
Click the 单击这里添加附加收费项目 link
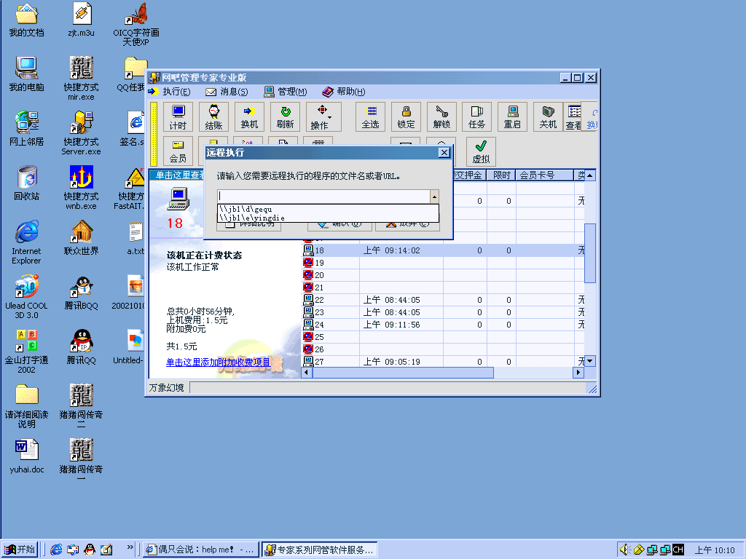[x=218, y=362]
